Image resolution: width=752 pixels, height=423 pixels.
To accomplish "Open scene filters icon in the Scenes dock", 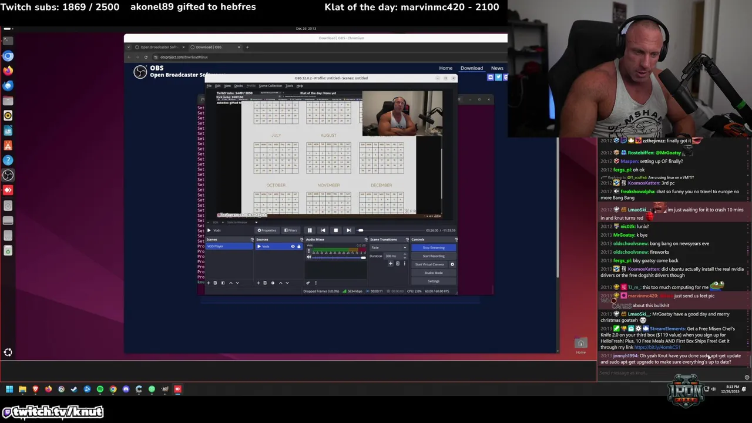I will [223, 283].
